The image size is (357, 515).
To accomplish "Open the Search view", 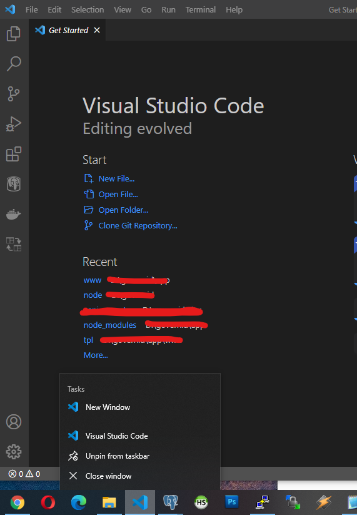I will (14, 64).
